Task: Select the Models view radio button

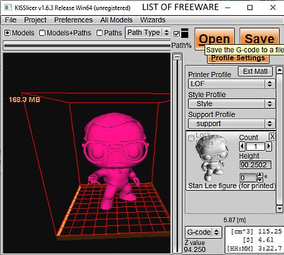Action: pyautogui.click(x=8, y=33)
